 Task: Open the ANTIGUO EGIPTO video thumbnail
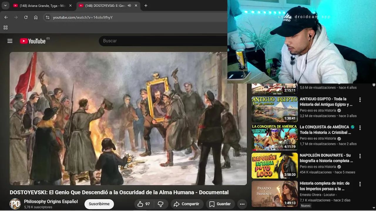(275, 109)
